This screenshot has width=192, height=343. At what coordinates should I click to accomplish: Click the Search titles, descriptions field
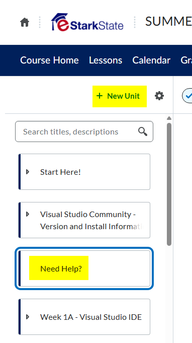click(84, 131)
